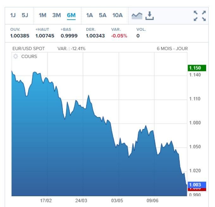Open the gear settings beside COURS
Screen dimensions: 215x207
pos(16,56)
